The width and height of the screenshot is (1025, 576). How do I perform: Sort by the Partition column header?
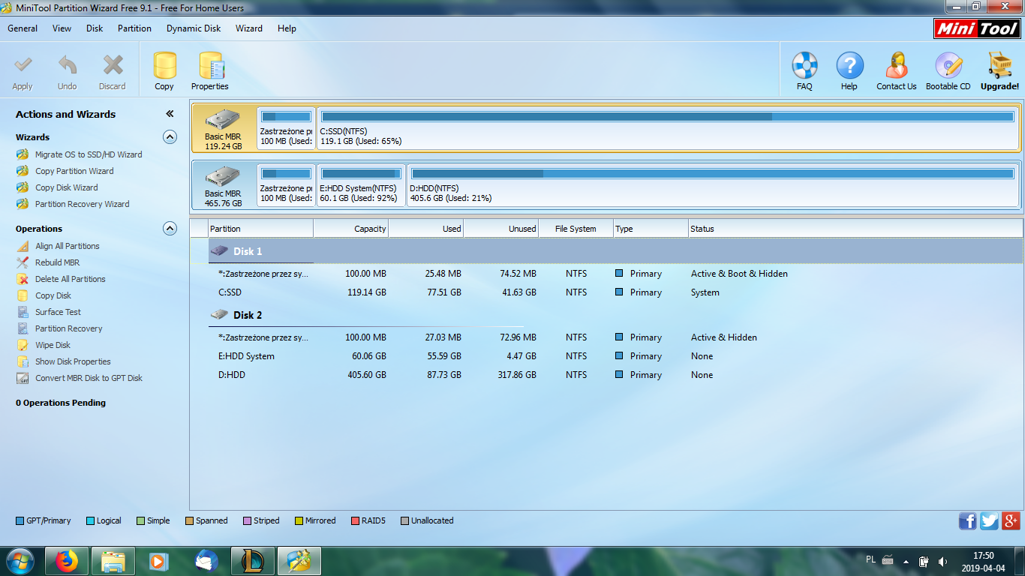coord(260,229)
